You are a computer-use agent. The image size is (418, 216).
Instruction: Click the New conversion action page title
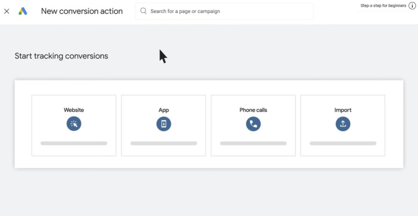(x=82, y=11)
